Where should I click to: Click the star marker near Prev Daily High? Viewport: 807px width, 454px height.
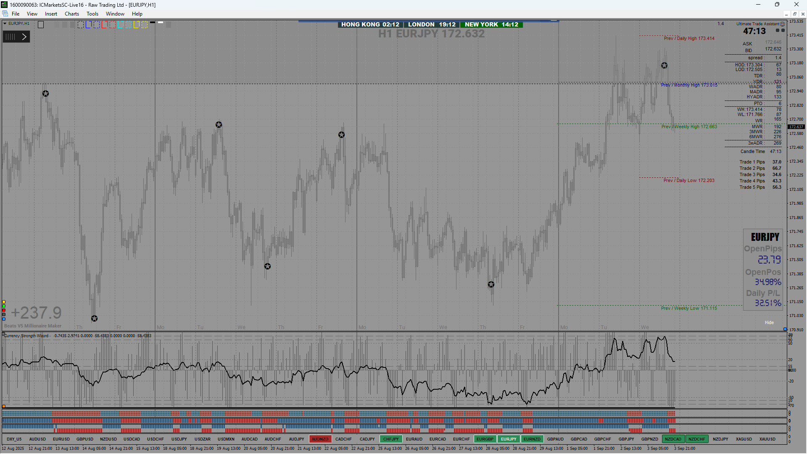click(664, 66)
